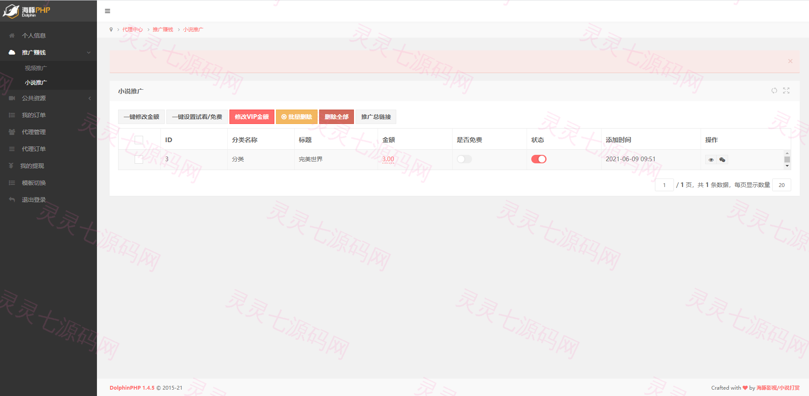
Task: Click the DolphinPHP logo
Action: [x=26, y=11]
